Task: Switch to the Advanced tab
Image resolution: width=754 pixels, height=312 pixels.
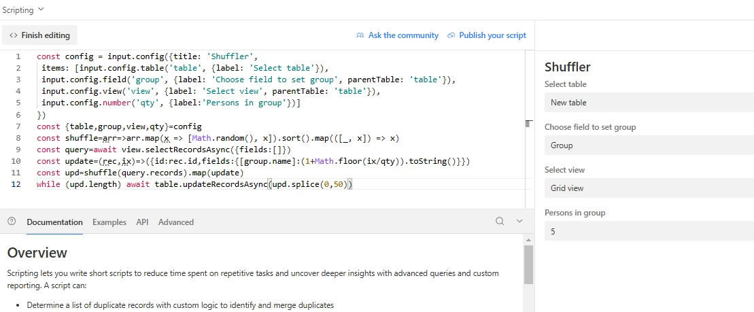Action: point(176,222)
